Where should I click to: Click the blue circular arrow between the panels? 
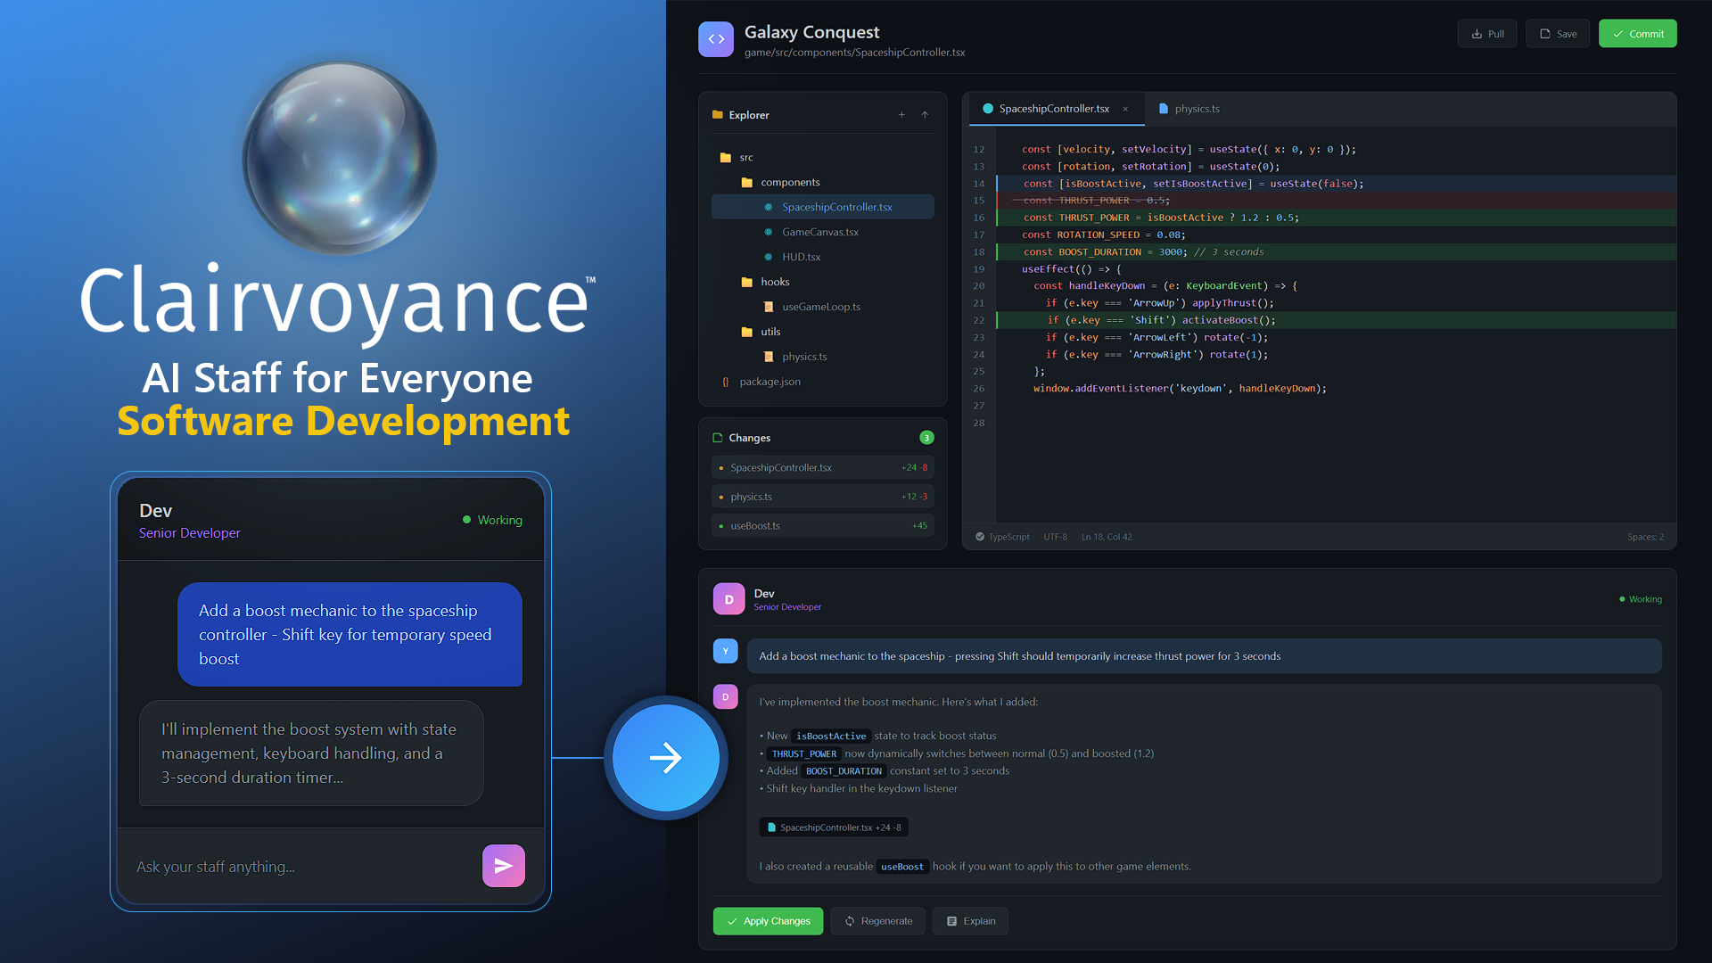[x=666, y=757]
